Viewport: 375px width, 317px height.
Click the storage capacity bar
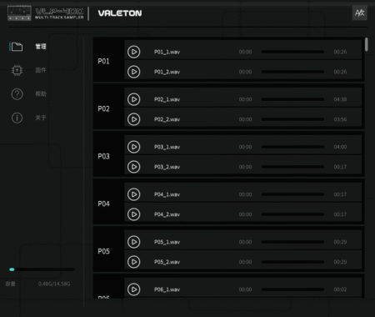[x=42, y=269]
